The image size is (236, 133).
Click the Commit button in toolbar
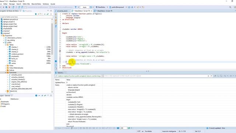(x=36, y=7)
